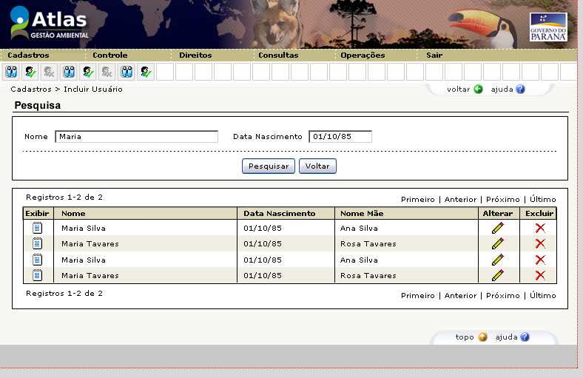
Task: Click the pencil icon in the third table row
Action: (x=497, y=260)
